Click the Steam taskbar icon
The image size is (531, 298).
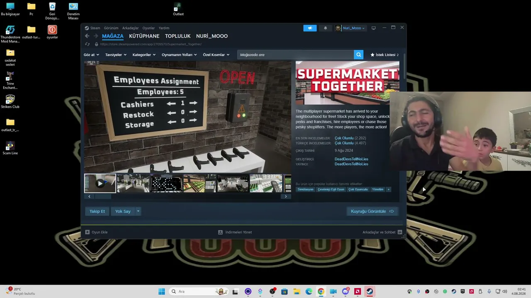click(369, 291)
